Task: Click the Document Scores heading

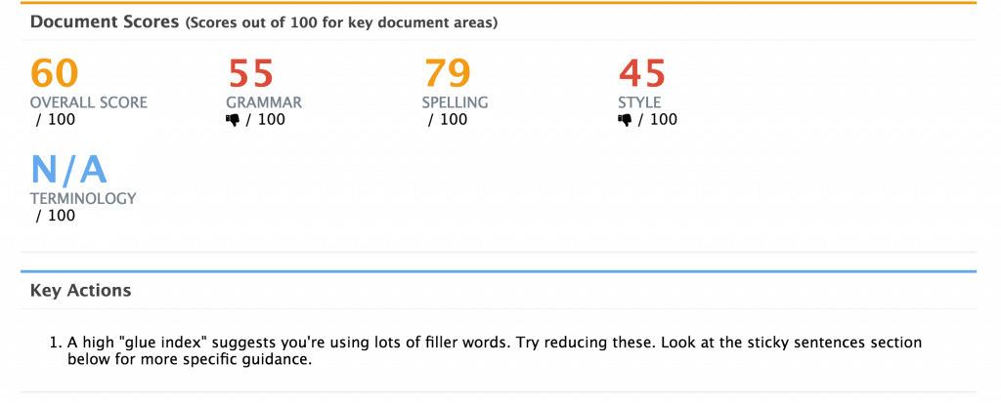Action: click(x=106, y=22)
